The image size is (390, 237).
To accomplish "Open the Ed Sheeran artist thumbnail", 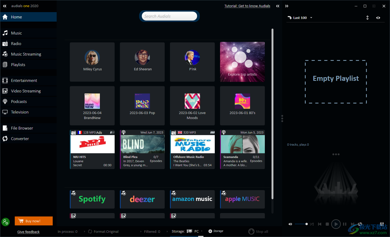I will point(142,57).
